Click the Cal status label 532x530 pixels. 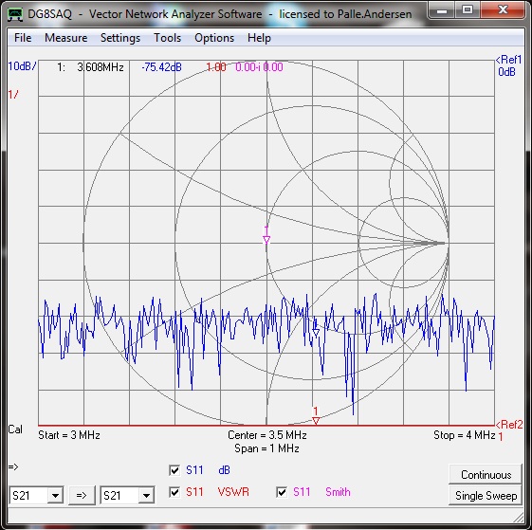tap(15, 429)
